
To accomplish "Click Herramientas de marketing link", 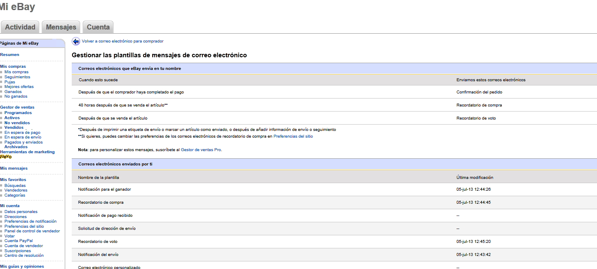I will (27, 152).
